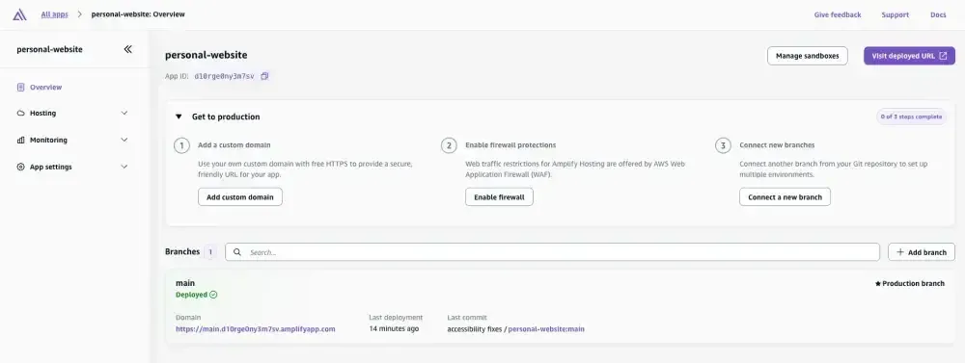Click the Production branch label
This screenshot has width=965, height=363.
913,284
